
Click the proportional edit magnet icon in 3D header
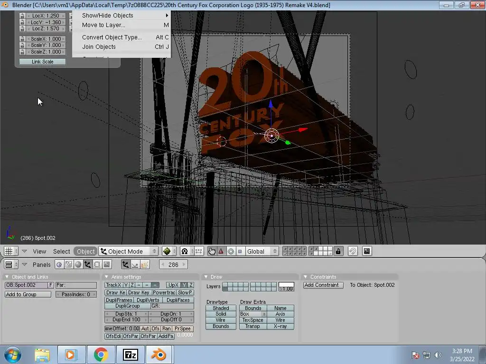pos(353,251)
